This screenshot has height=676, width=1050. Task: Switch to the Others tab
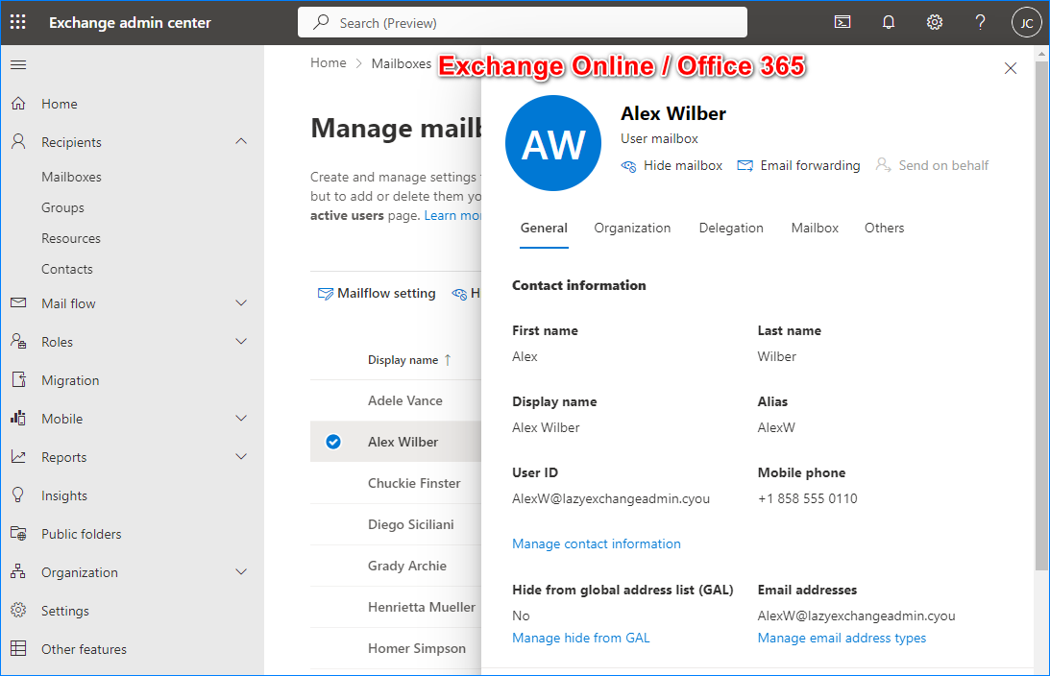[x=884, y=229]
